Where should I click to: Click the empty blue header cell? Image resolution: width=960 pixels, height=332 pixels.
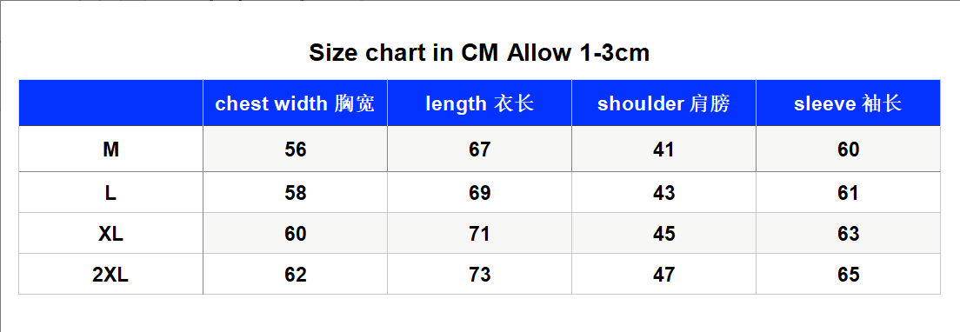point(110,103)
